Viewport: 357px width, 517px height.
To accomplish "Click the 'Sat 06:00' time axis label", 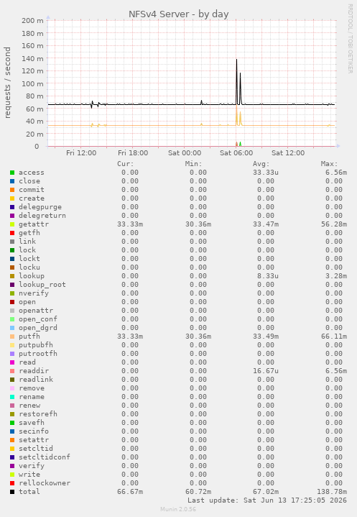I will pyautogui.click(x=236, y=153).
